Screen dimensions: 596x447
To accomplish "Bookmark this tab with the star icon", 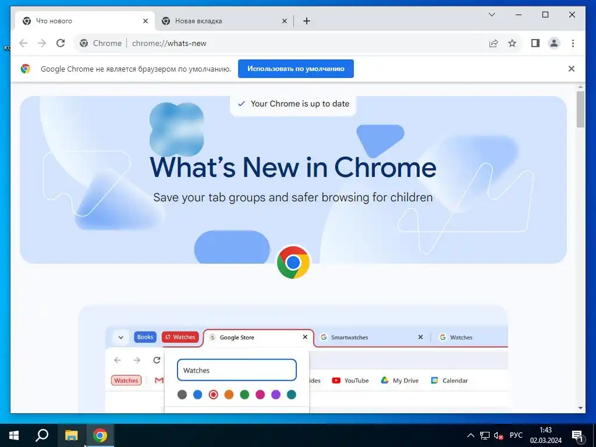I will pos(512,43).
